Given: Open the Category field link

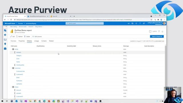Looking at the screenshot, I should click(19, 56).
